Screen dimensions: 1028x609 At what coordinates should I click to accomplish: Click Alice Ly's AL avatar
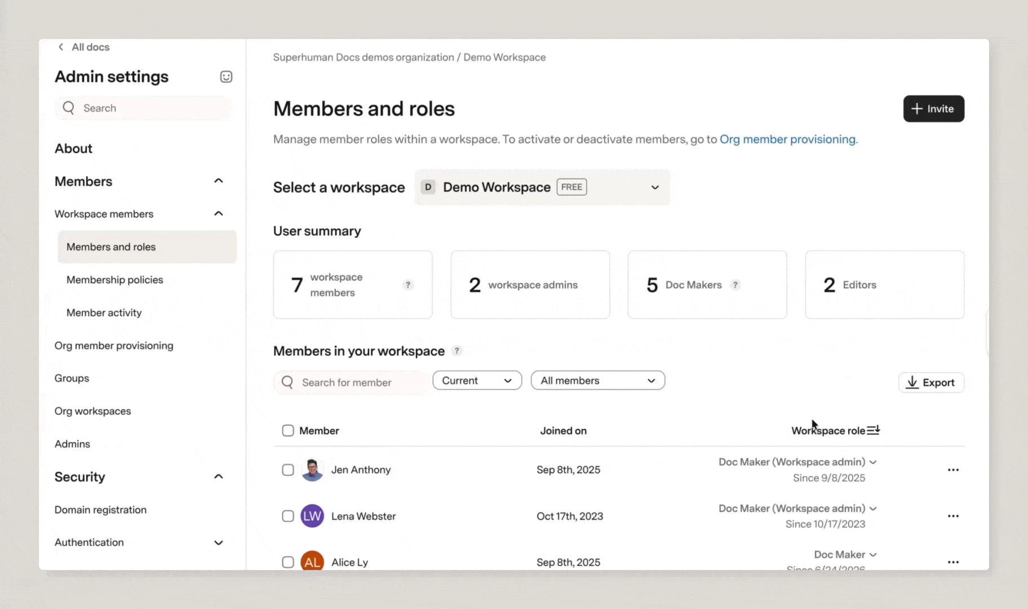[x=312, y=561]
